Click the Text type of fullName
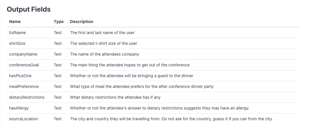Viewport: 309px width, 129px height. coord(58,33)
